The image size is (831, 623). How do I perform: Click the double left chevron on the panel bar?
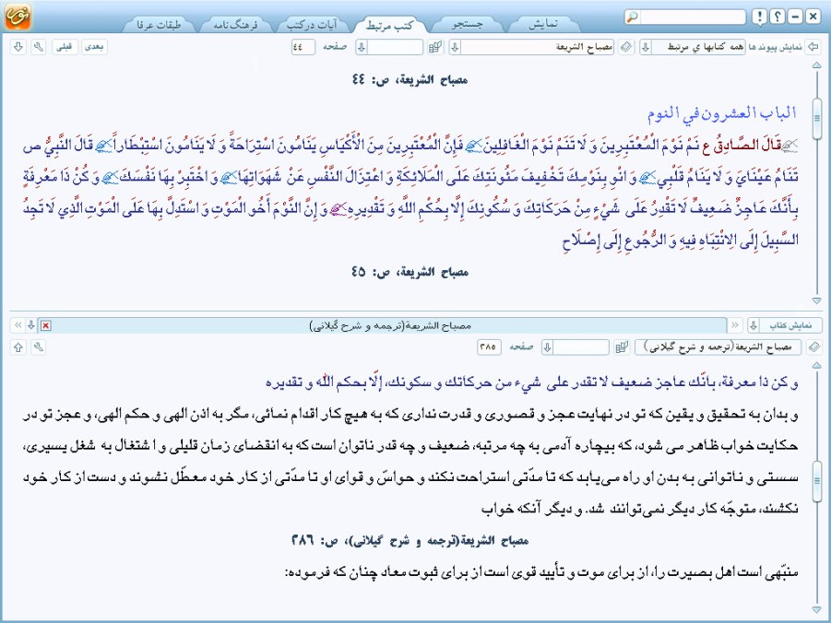(x=18, y=325)
